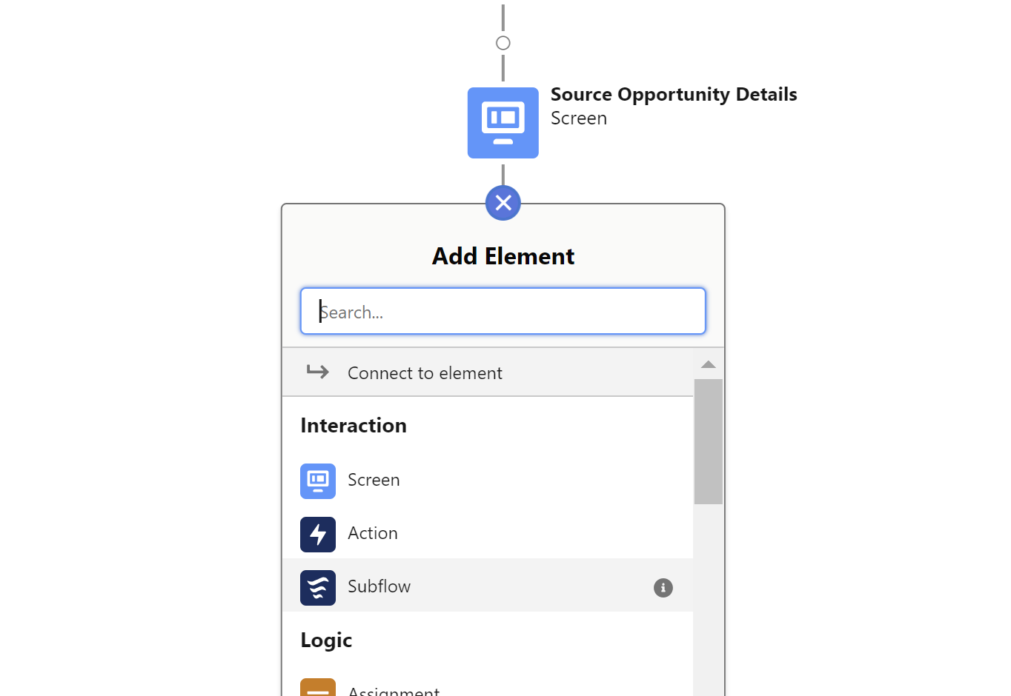The image size is (1011, 696).
Task: Click the small circle connector node above the screen element
Action: tap(503, 43)
